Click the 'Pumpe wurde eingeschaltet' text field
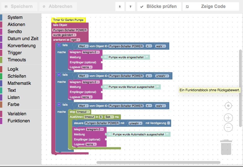Viewport: 243px width, 167px height. pyautogui.click(x=126, y=57)
